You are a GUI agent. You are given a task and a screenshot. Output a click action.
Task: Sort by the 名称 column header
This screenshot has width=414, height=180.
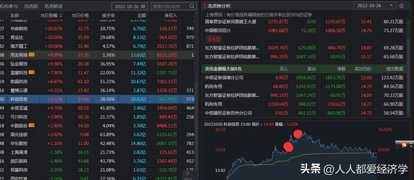tap(15, 15)
